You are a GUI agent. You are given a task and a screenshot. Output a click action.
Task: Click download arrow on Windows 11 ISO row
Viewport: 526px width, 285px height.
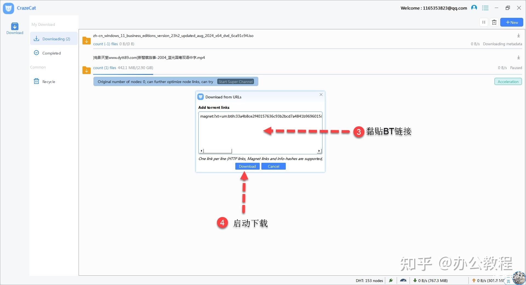[x=518, y=36]
